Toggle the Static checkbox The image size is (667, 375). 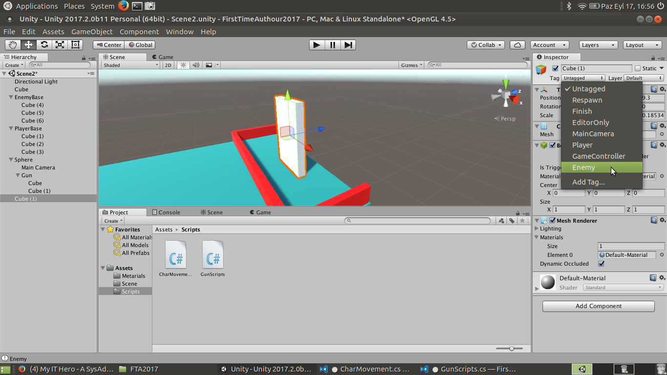coord(637,68)
